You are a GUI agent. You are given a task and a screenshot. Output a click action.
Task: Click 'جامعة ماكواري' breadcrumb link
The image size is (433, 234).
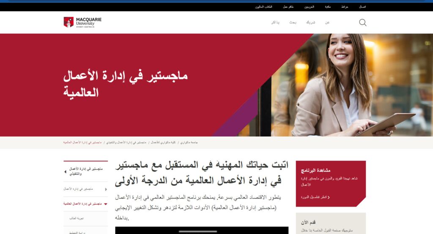pos(189,143)
